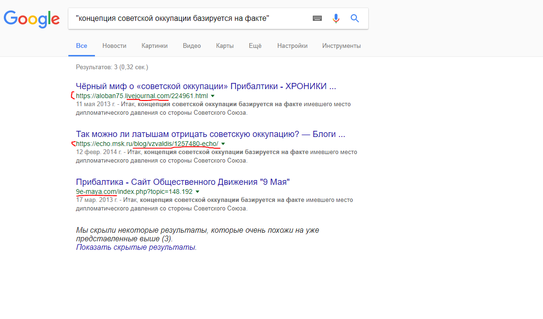Viewport: 543px width, 319px height.
Task: Select the Все tab
Action: pyautogui.click(x=81, y=46)
